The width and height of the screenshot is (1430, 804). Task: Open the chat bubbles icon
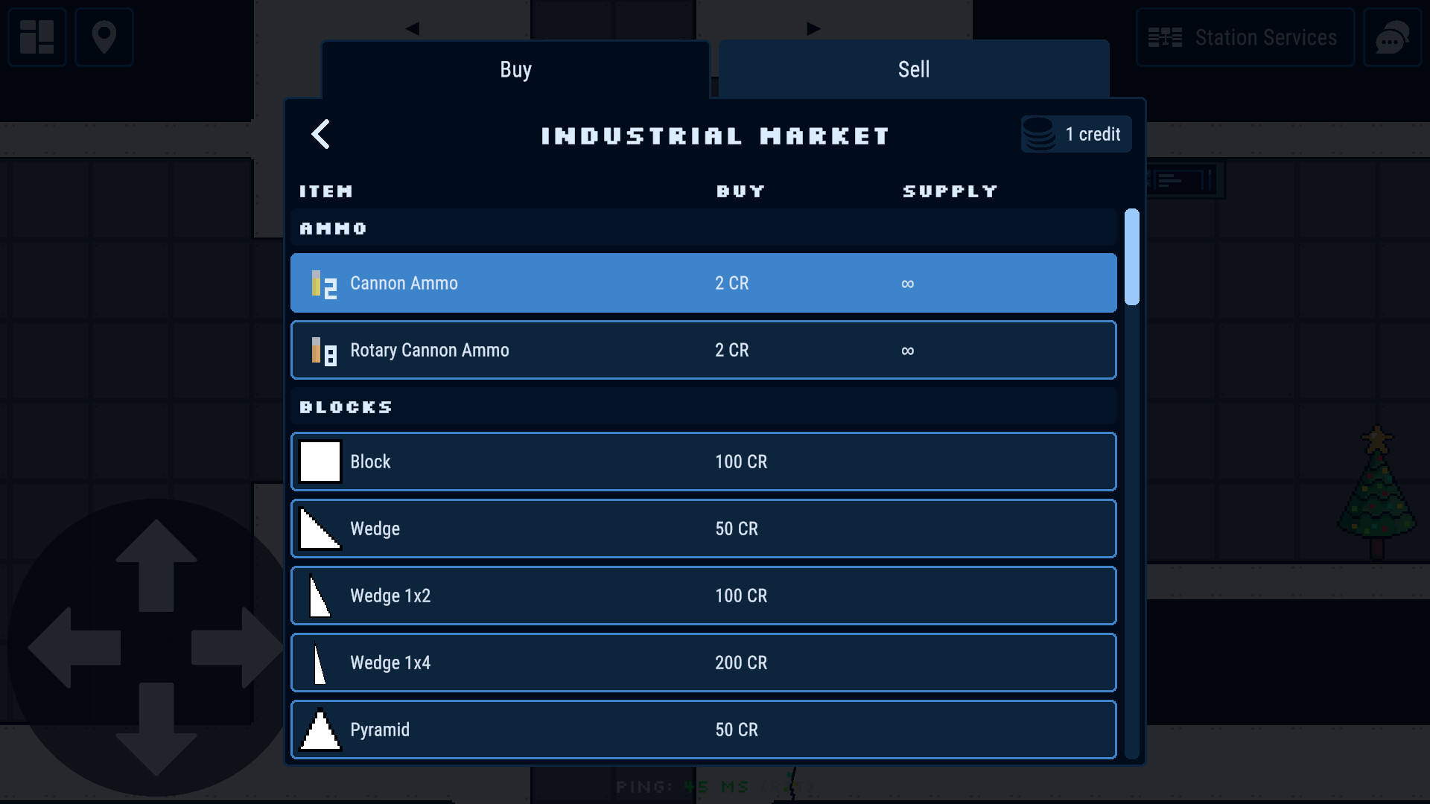click(x=1392, y=37)
